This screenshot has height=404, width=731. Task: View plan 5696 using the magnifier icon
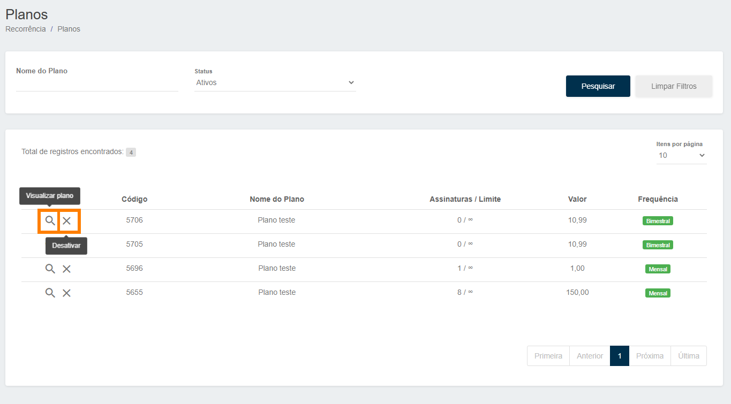click(50, 269)
